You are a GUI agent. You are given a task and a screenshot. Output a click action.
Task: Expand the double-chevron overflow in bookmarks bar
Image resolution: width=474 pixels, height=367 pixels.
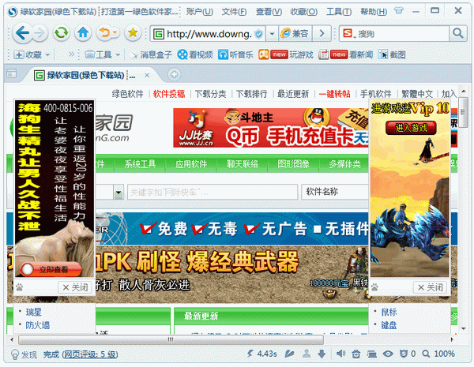pyautogui.click(x=71, y=54)
